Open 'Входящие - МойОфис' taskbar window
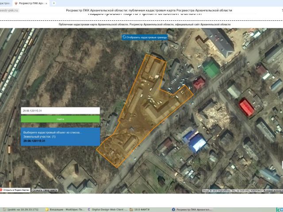Screen dimensions: 283x212 [x=65, y=209]
